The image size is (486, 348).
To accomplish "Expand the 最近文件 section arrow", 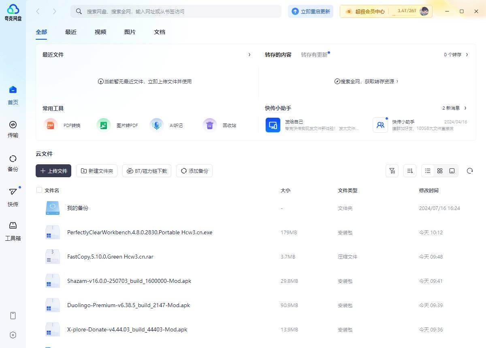I will point(249,55).
